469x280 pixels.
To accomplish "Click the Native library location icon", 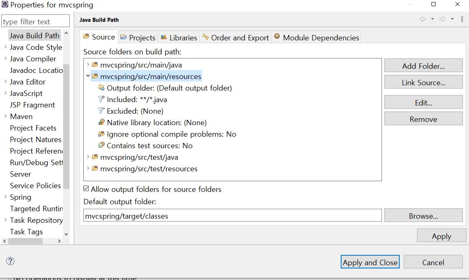I will pos(101,122).
